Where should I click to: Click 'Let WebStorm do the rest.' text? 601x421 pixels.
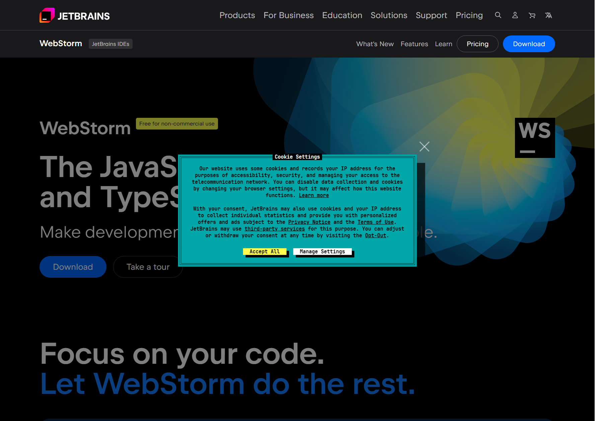coord(228,384)
